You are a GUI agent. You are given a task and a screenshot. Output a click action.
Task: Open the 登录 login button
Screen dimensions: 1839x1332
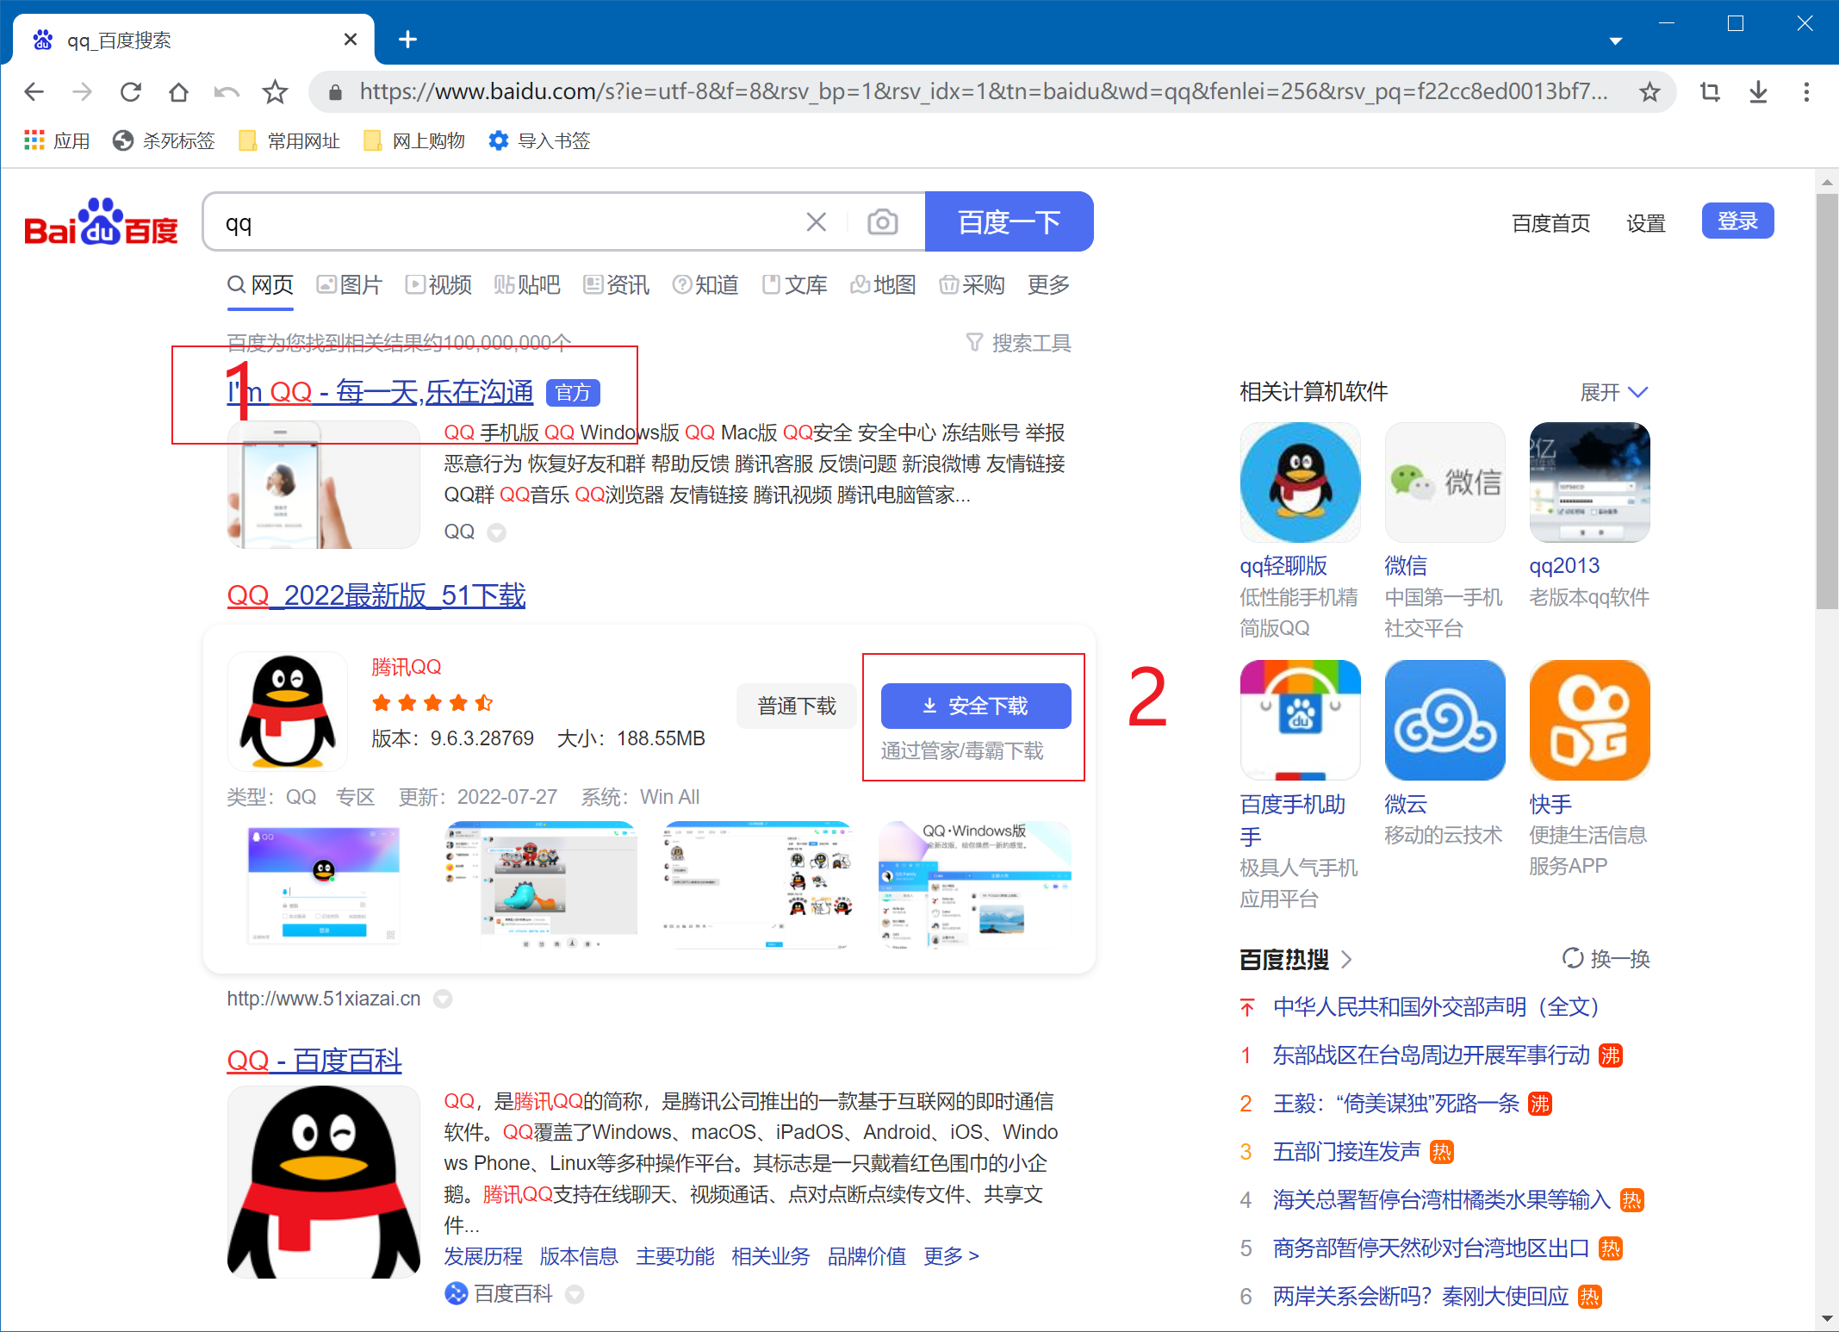tap(1737, 221)
